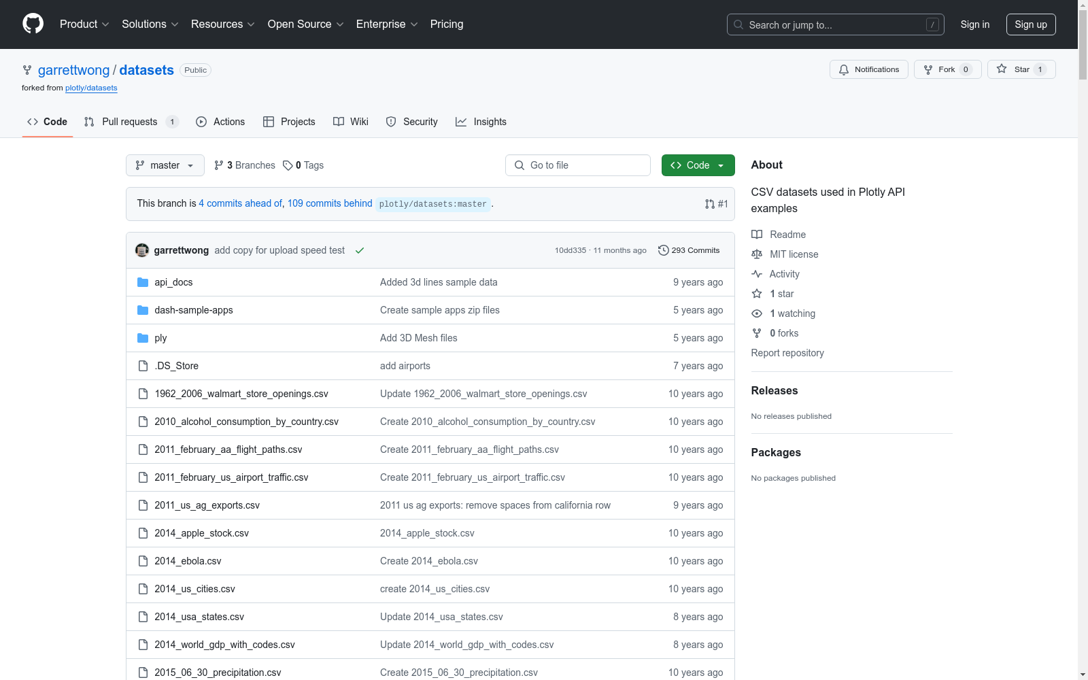Click the star icon next to 1 star
Viewport: 1088px width, 680px height.
pyautogui.click(x=757, y=294)
